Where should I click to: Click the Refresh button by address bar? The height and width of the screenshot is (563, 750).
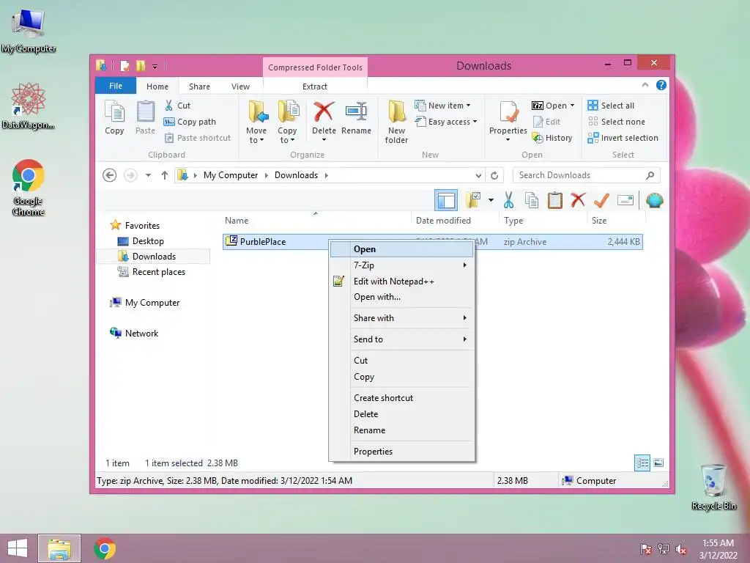494,175
